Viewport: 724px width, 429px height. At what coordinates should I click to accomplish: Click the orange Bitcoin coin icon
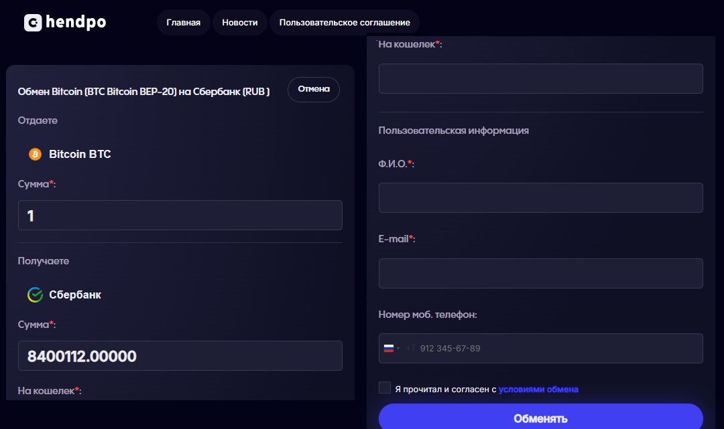tap(35, 154)
